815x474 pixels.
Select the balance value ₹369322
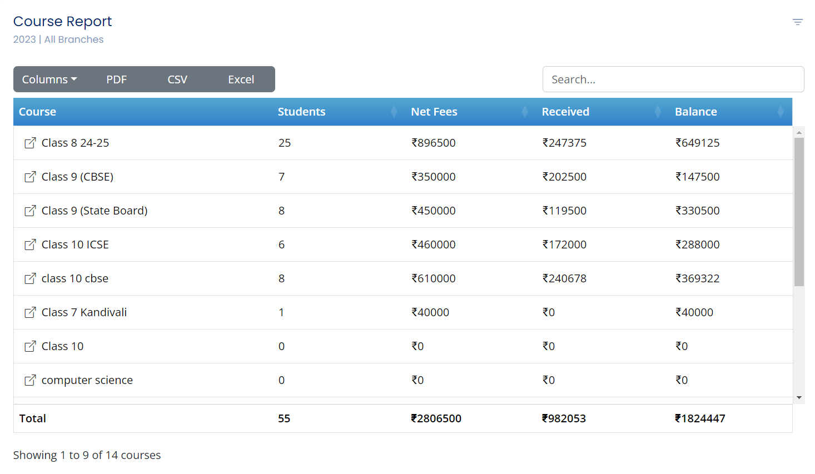[698, 278]
